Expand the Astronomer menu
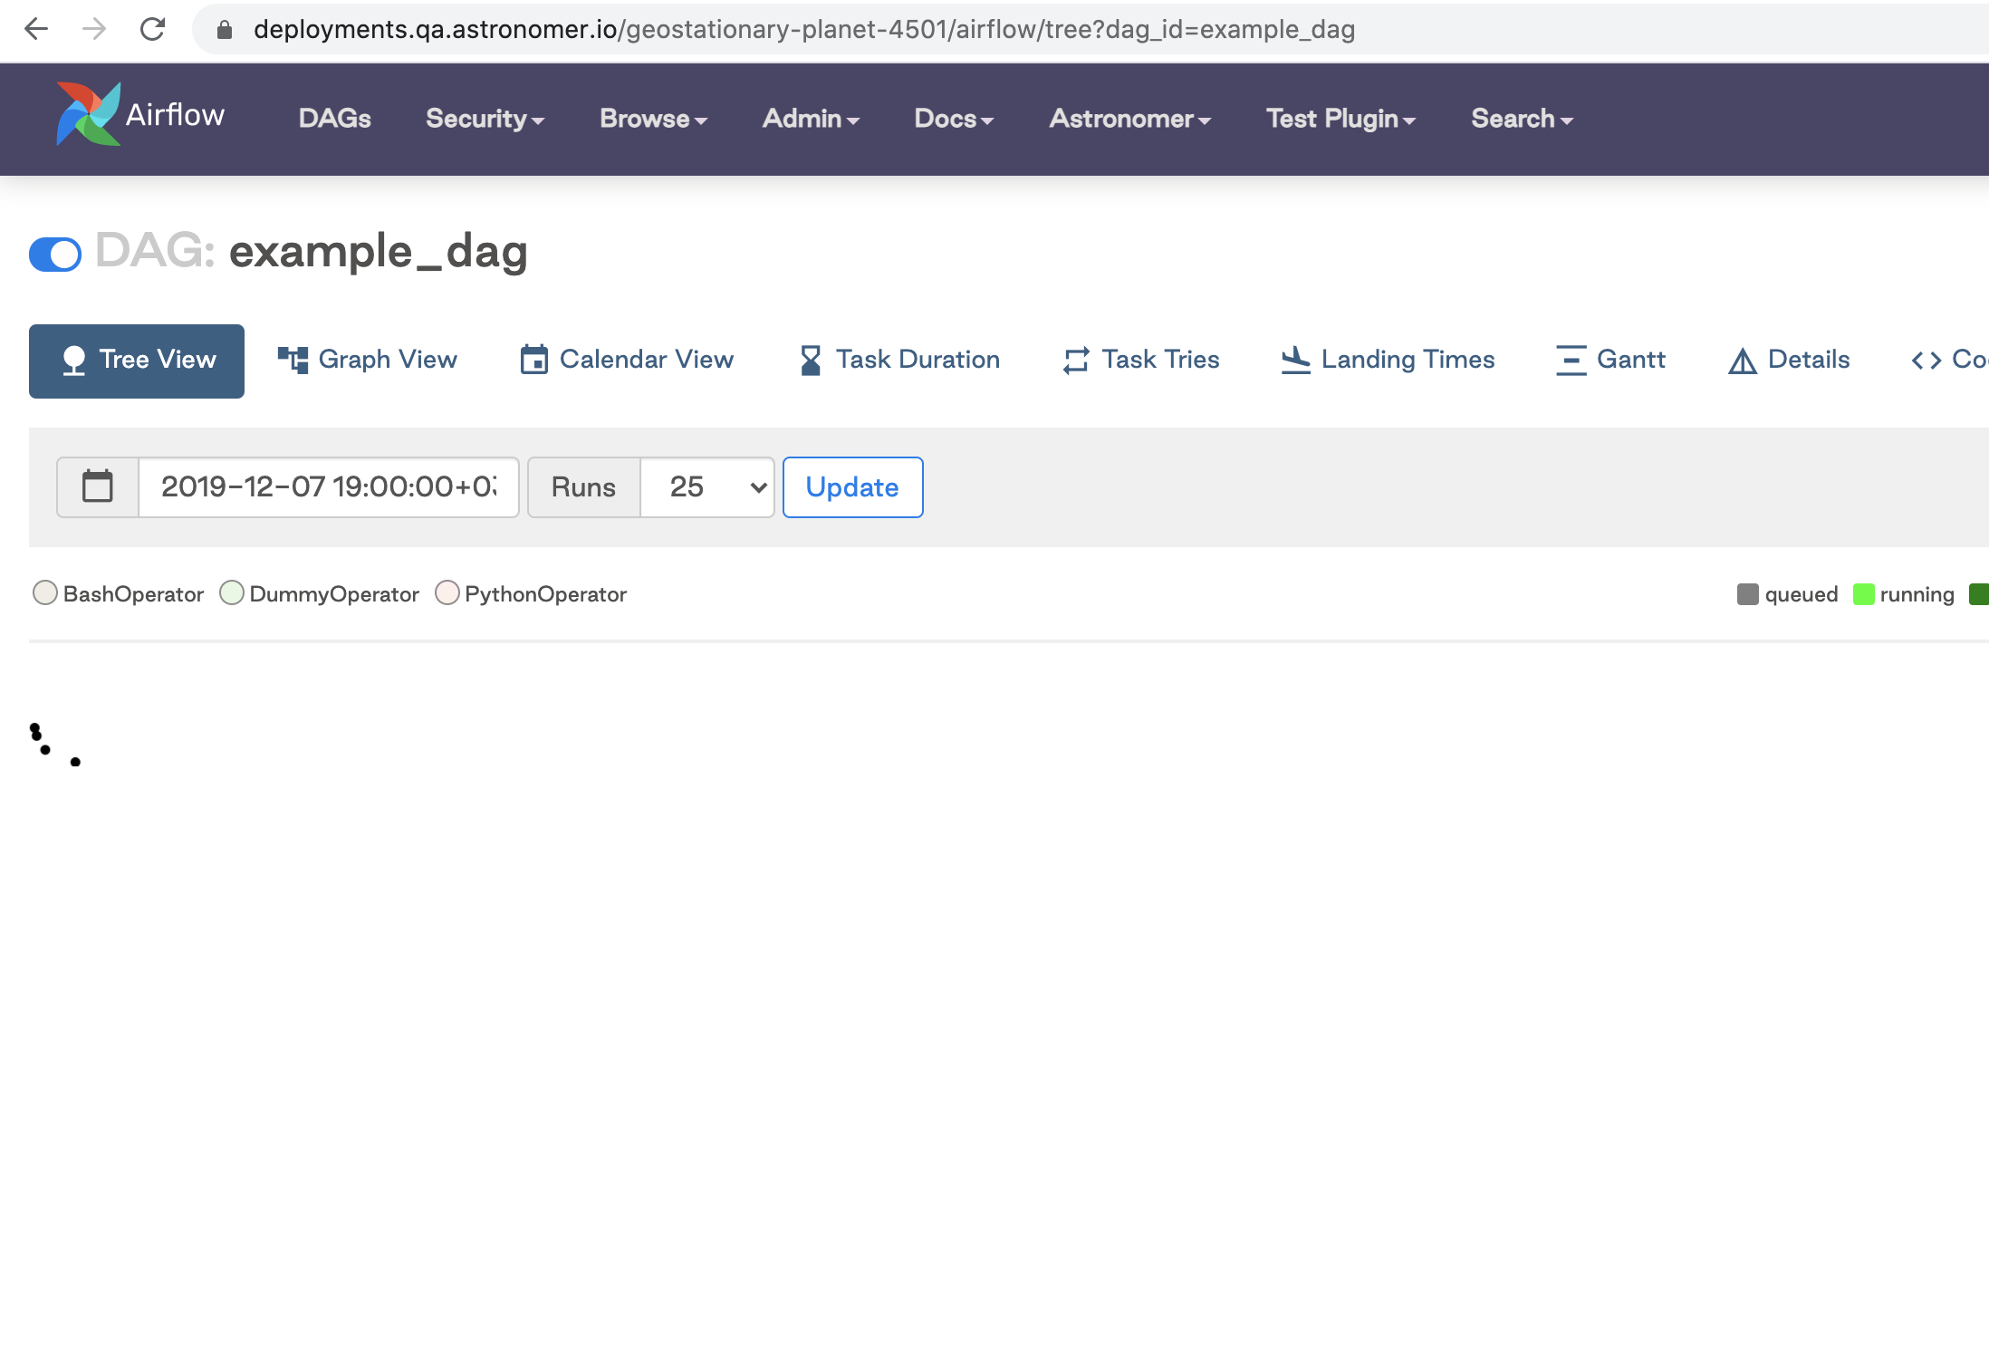 coord(1128,119)
